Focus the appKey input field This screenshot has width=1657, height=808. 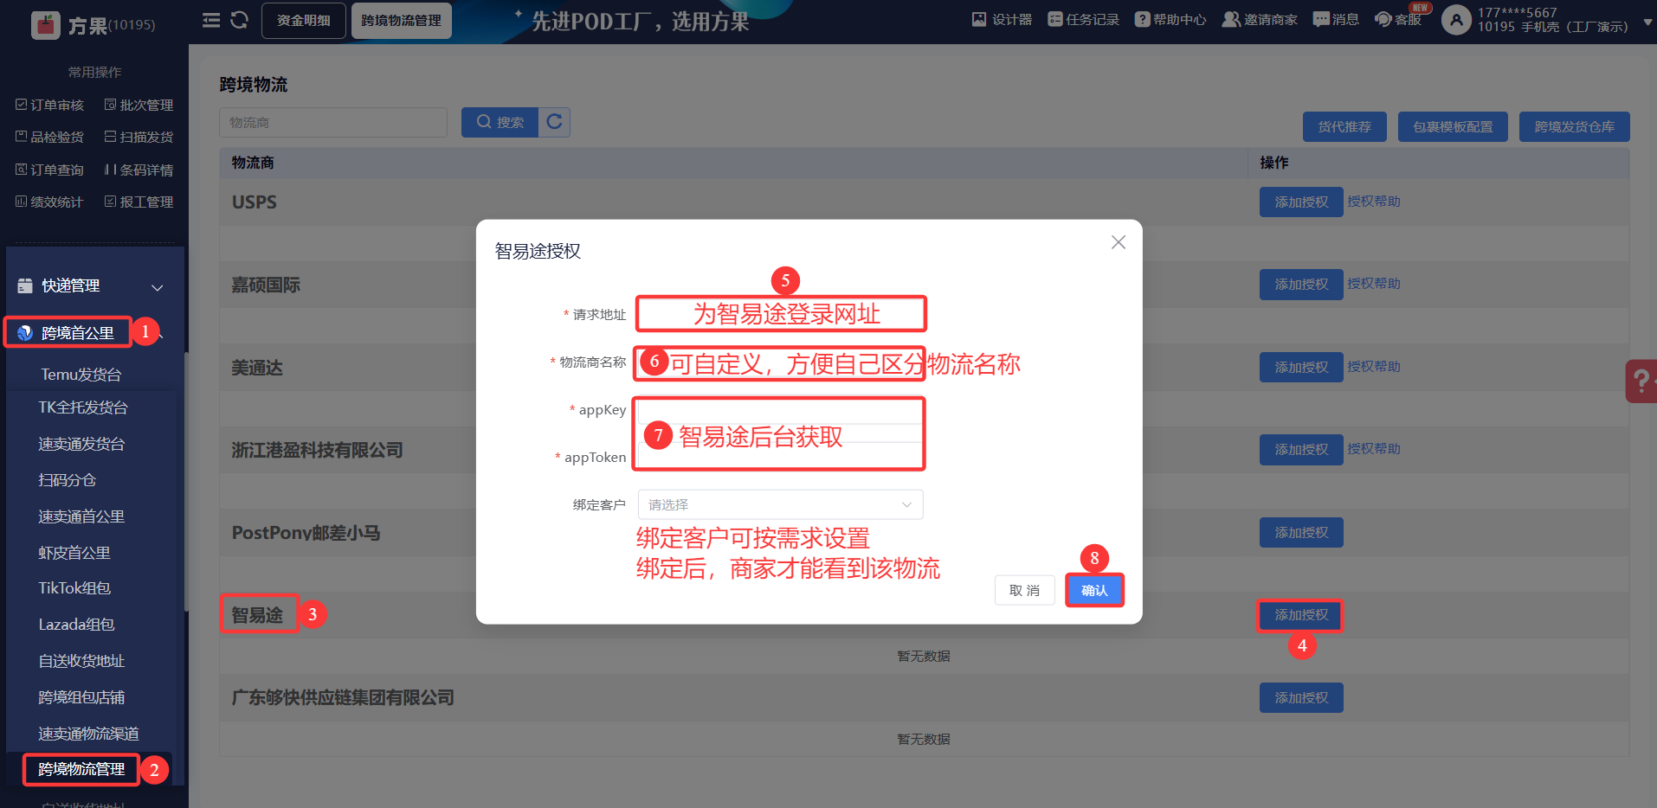781,410
